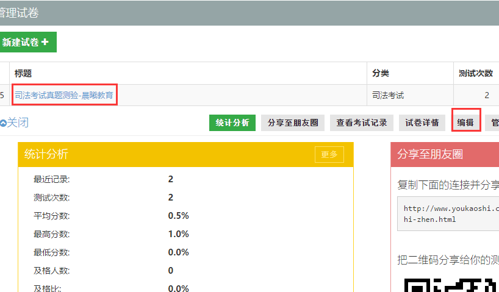Collapse details via the 关闭 chevron icon
Image resolution: width=499 pixels, height=292 pixels.
3,123
